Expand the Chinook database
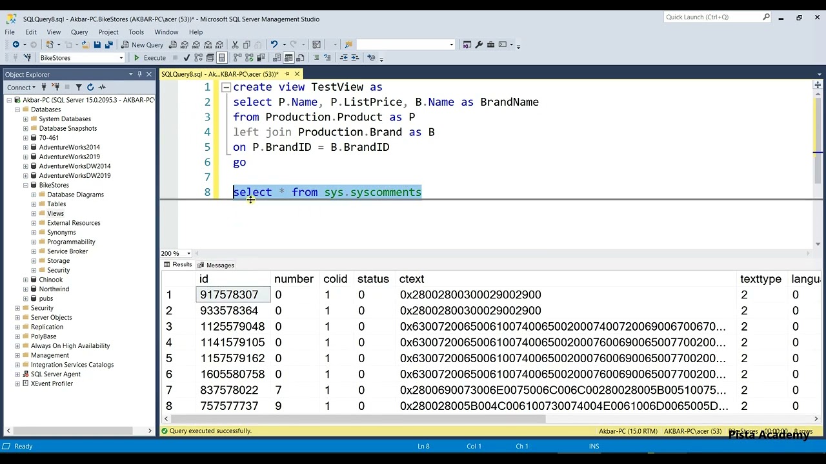Image resolution: width=826 pixels, height=464 pixels. [x=26, y=280]
